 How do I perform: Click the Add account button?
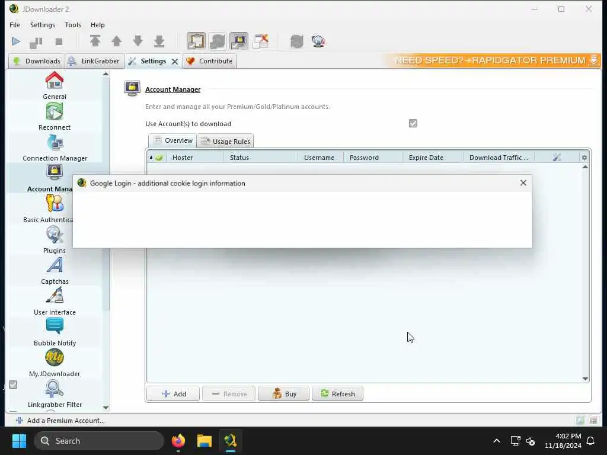(173, 393)
